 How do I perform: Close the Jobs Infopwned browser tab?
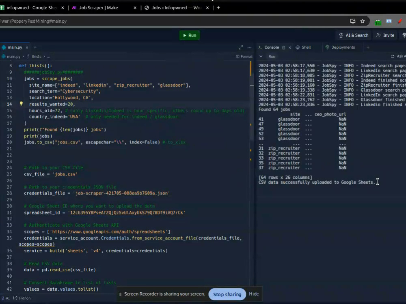pos(207,8)
